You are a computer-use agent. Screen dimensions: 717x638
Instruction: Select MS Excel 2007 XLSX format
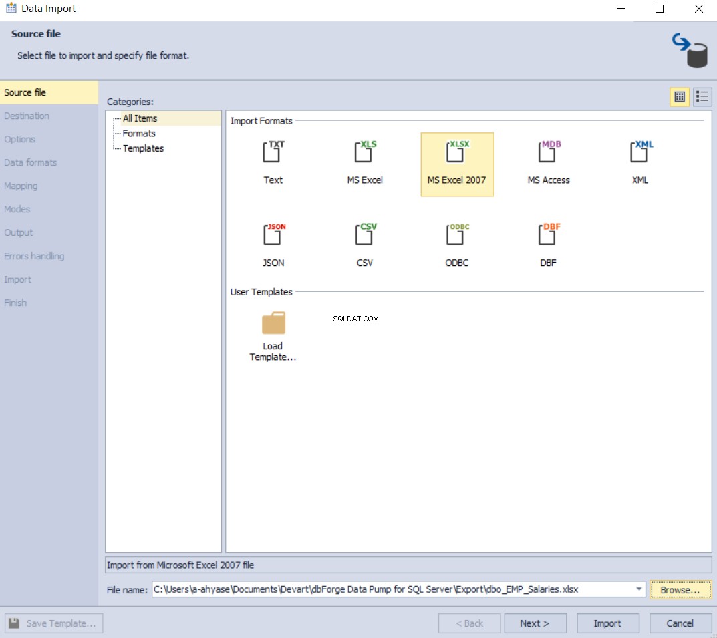tap(457, 164)
